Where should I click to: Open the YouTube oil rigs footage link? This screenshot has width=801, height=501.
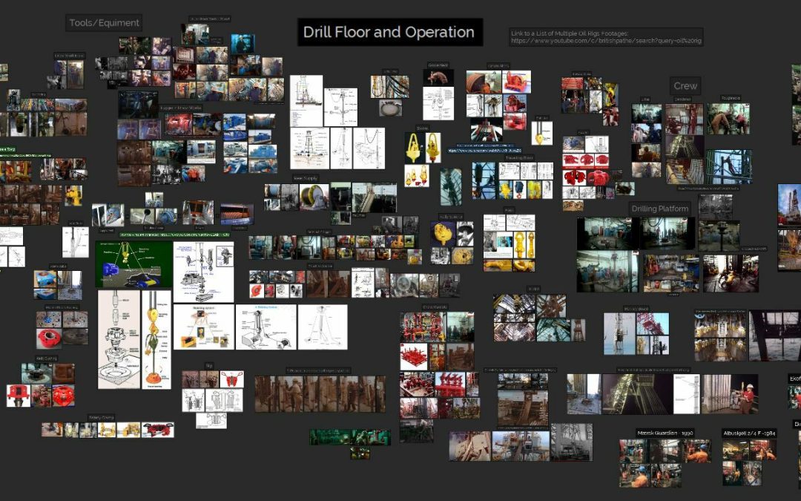(x=606, y=42)
